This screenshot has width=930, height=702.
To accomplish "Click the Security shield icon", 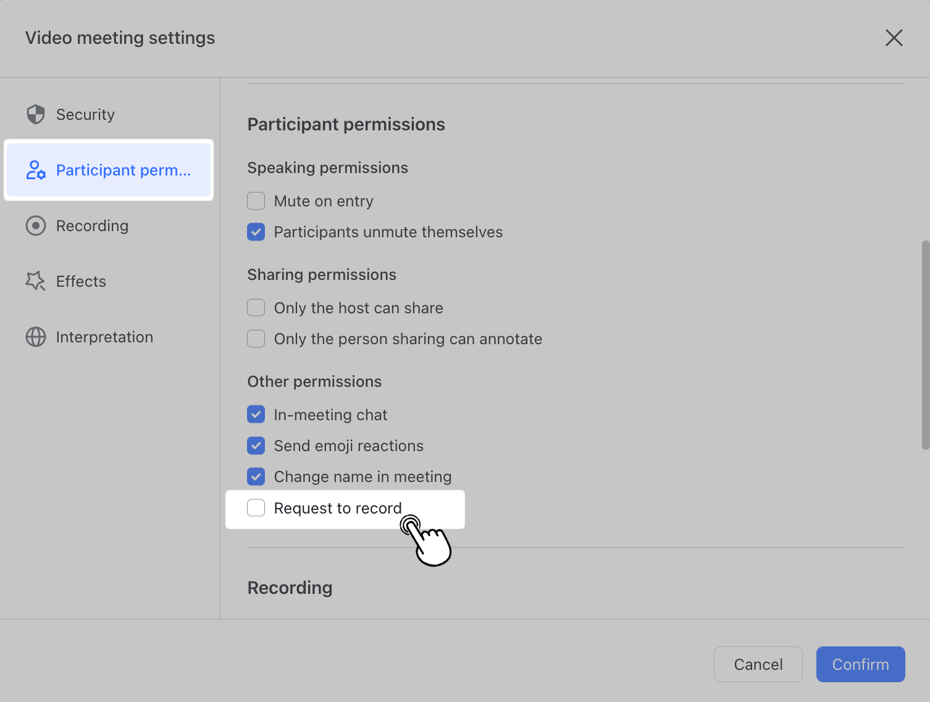I will tap(36, 114).
